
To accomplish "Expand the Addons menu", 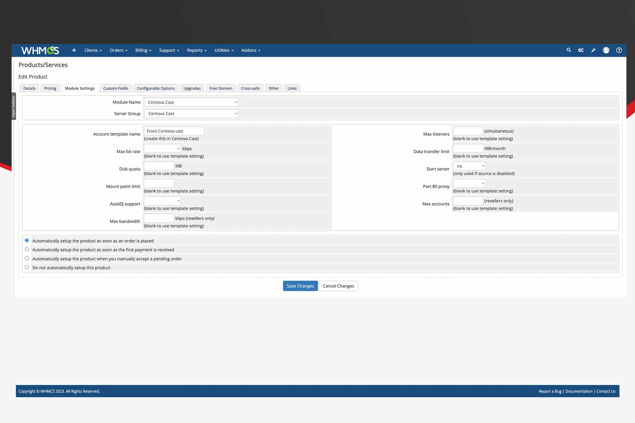I will 251,50.
